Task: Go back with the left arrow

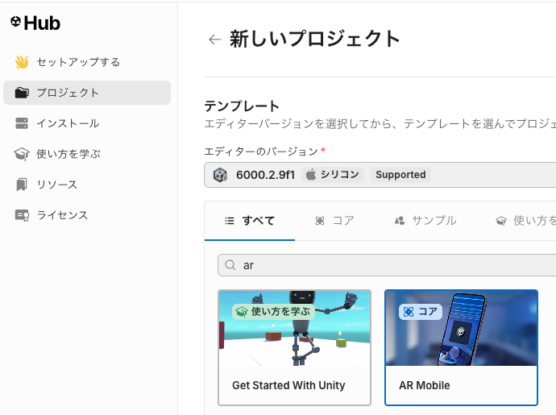Action: [215, 39]
